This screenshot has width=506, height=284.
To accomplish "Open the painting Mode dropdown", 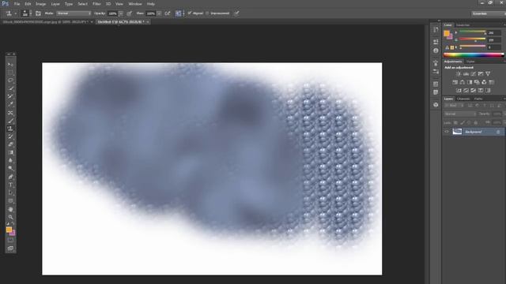I will (x=74, y=13).
